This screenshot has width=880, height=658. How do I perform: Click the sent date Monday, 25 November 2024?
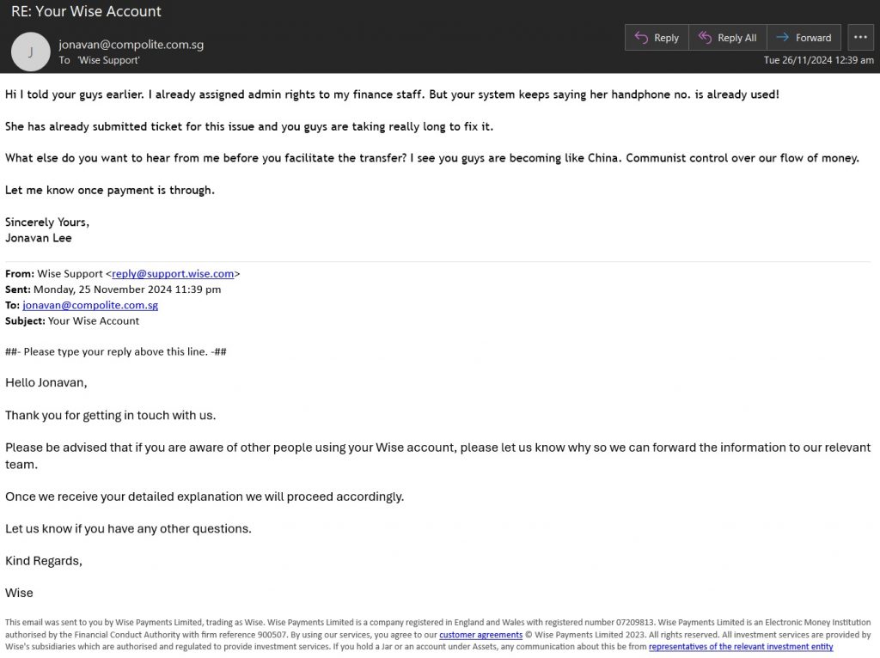pyautogui.click(x=127, y=289)
